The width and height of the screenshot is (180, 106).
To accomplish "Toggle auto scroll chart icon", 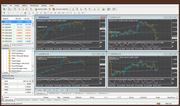I will point(94,9).
